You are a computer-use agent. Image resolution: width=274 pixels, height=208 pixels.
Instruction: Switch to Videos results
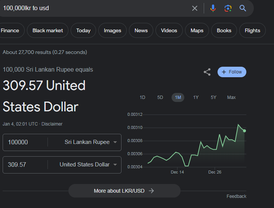coord(169,30)
